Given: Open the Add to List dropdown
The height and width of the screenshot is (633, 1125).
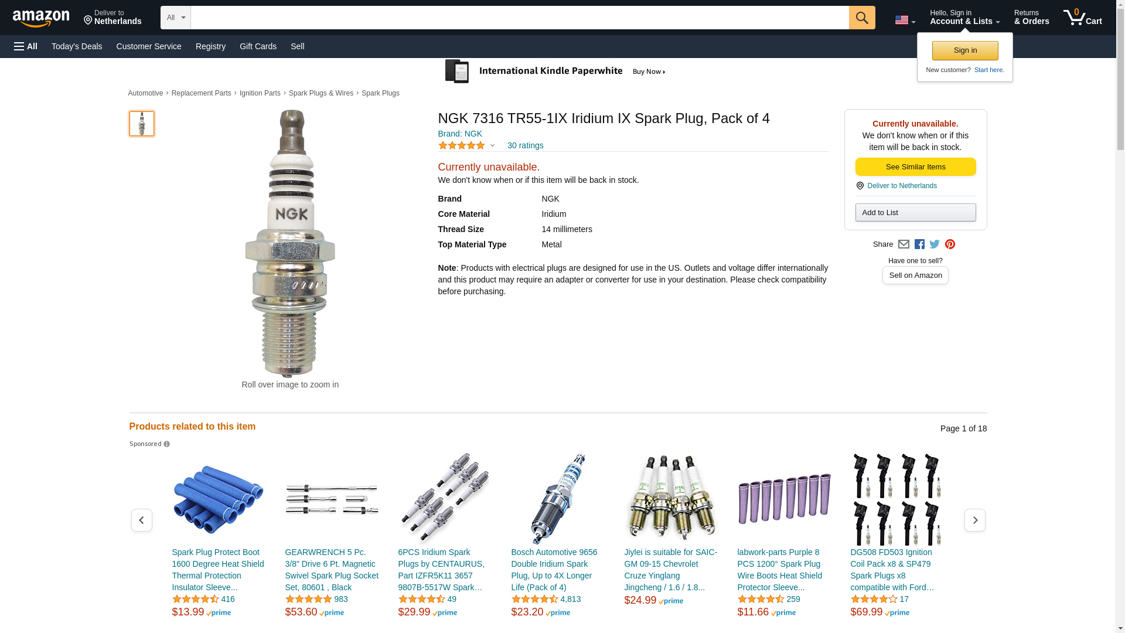Looking at the screenshot, I should coord(915,212).
